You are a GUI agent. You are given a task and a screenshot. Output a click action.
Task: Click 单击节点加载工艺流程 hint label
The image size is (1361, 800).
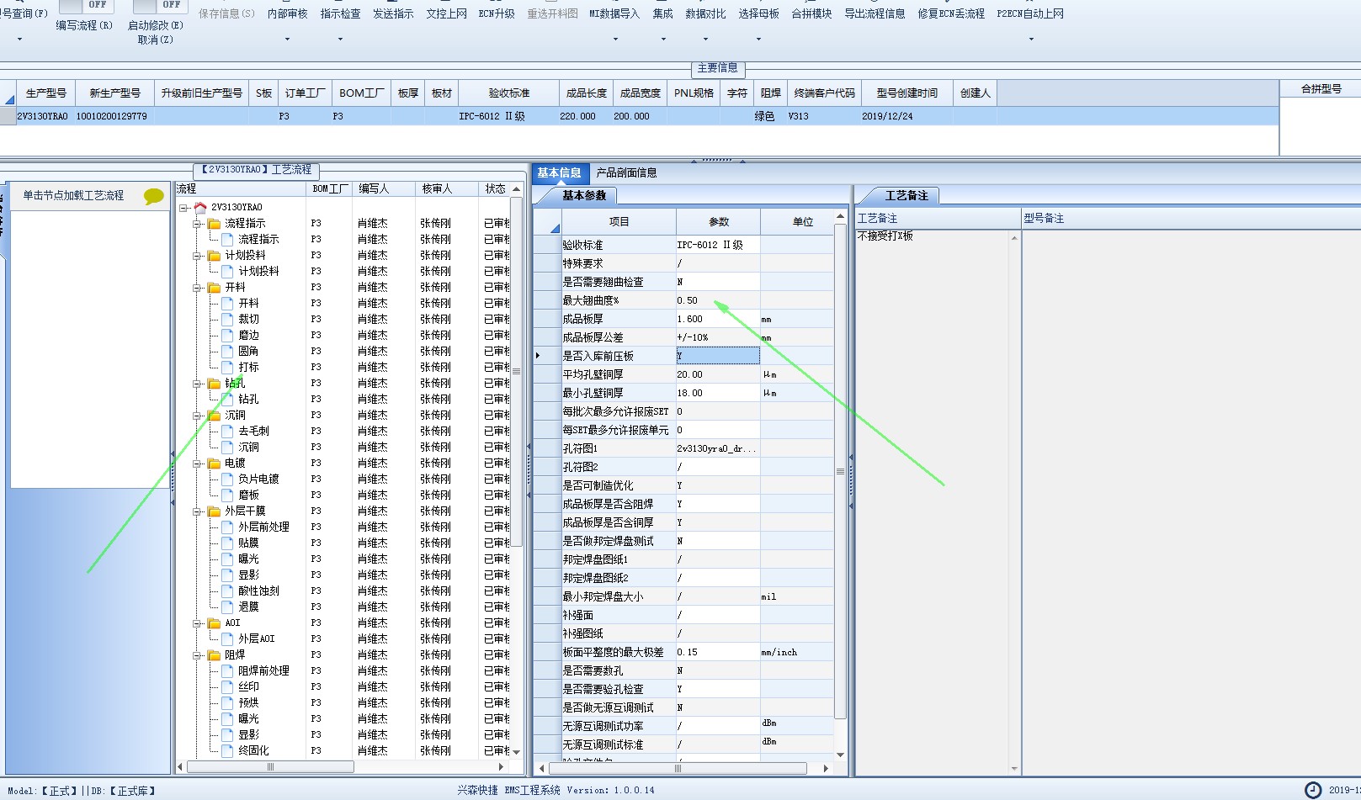click(73, 195)
